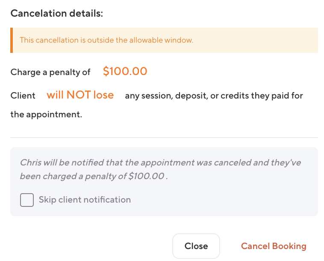
Task: Click the 'Charge a penalty of' label
Action: tap(50, 72)
